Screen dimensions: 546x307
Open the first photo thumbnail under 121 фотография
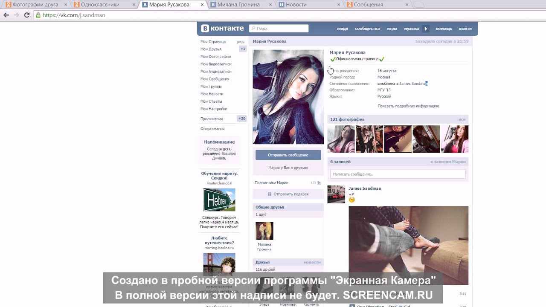coord(341,139)
